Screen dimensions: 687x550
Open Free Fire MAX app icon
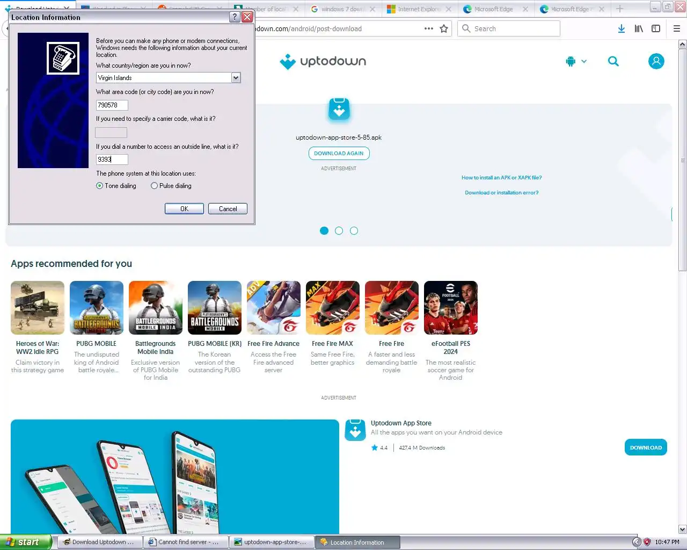[x=333, y=308]
